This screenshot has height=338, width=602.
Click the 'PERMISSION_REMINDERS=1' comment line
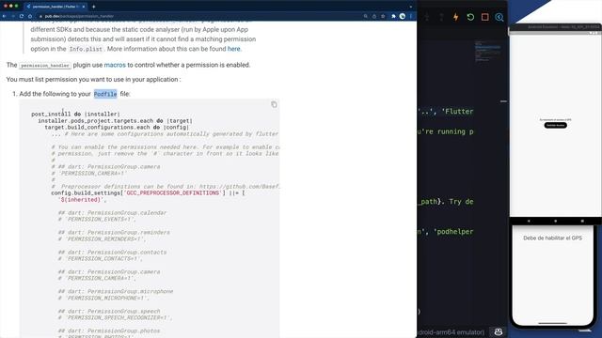click(x=103, y=238)
